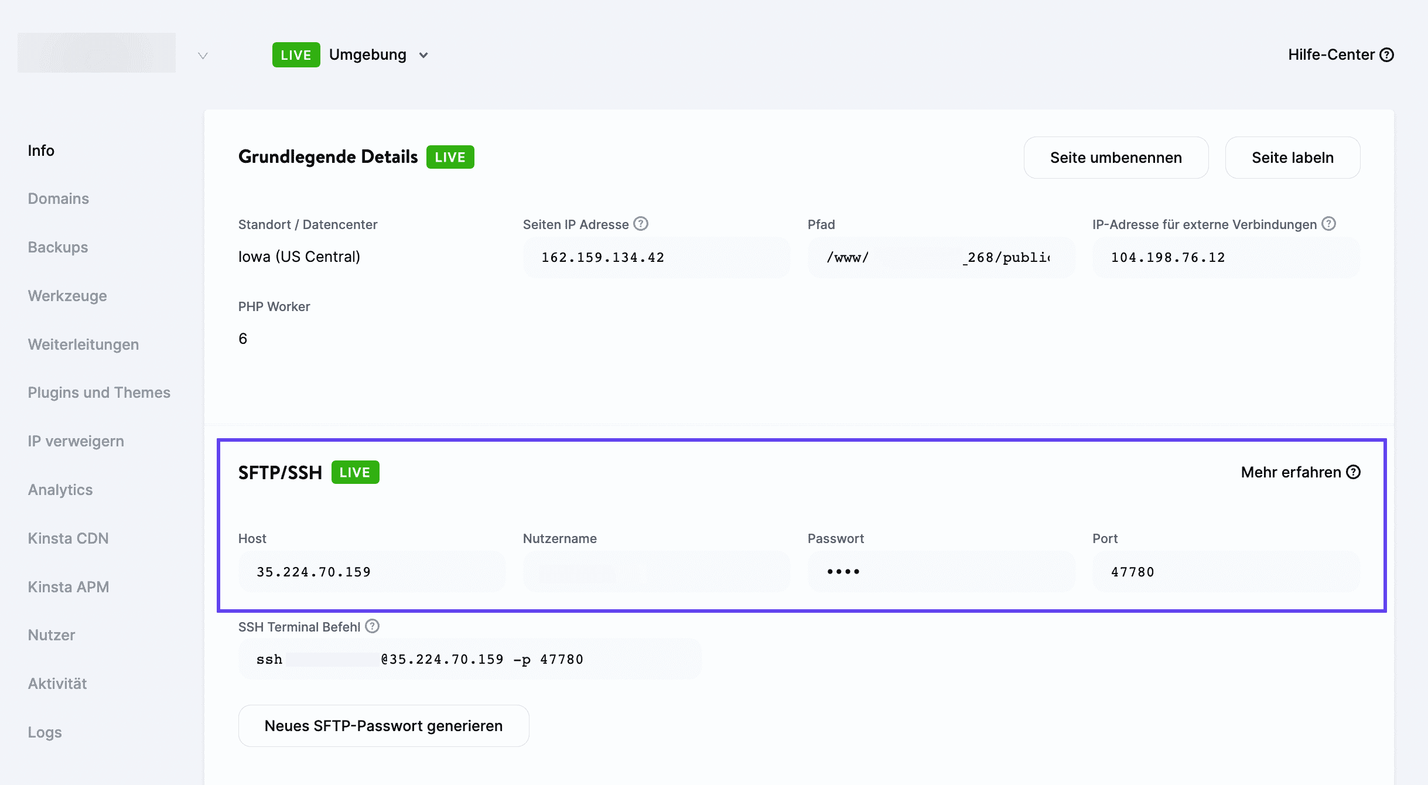Click the Seiten IP Adresse help icon
The height and width of the screenshot is (785, 1428).
[640, 223]
